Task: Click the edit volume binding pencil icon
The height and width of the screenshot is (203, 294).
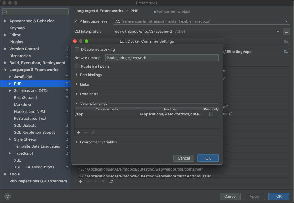Action: 93,132
